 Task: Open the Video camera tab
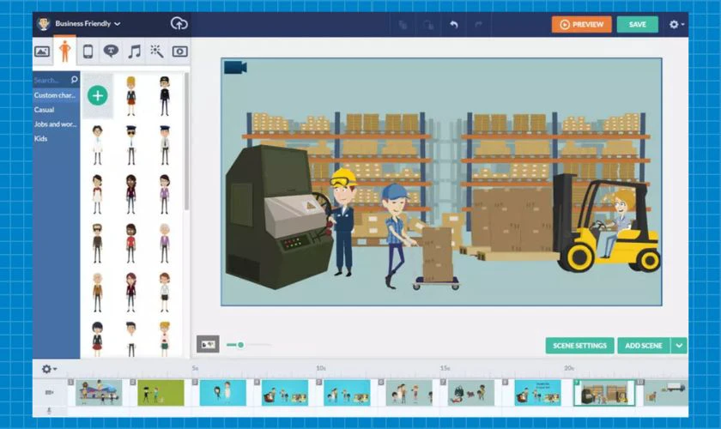click(179, 51)
